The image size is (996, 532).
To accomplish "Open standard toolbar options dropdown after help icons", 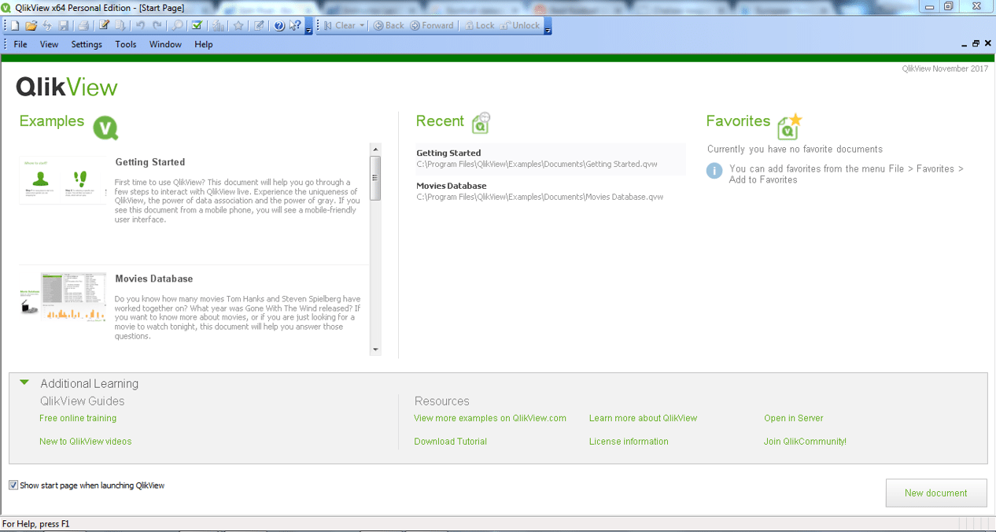I will tap(308, 27).
